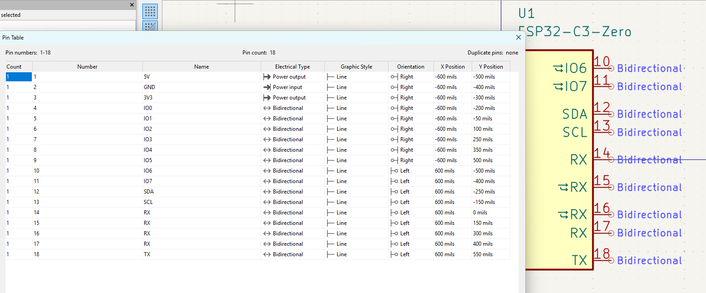Viewport: 706px width, 293px height.
Task: Toggle the grid display icon
Action: tap(150, 11)
